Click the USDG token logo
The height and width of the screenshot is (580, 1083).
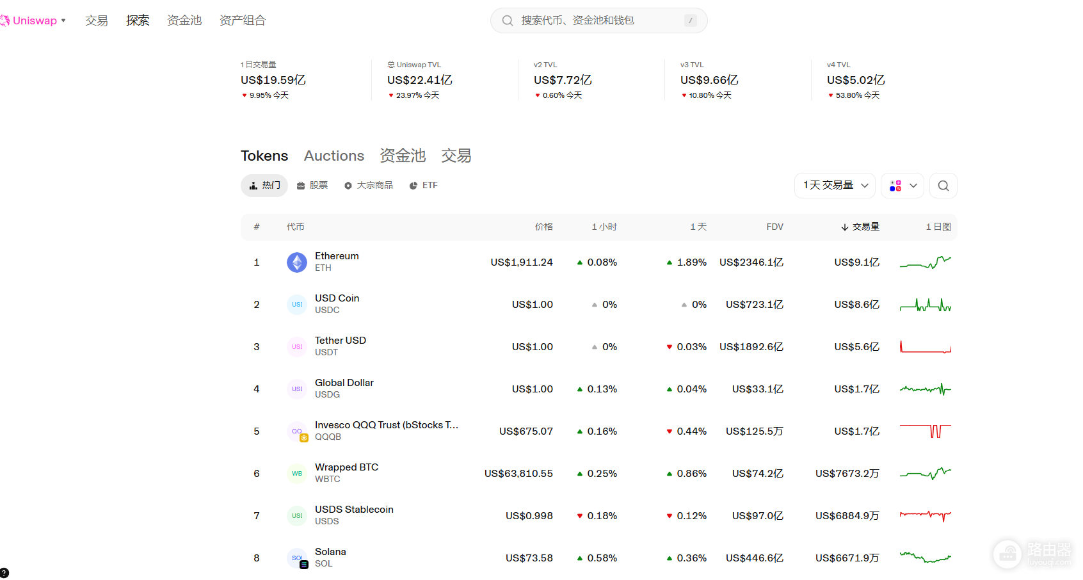point(297,389)
